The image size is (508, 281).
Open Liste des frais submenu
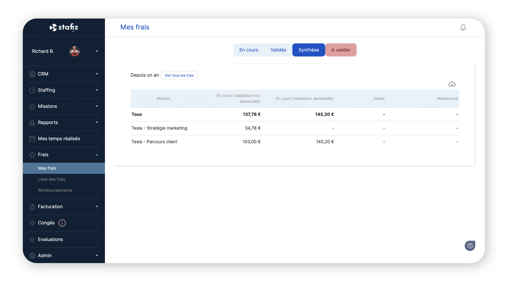coord(52,179)
